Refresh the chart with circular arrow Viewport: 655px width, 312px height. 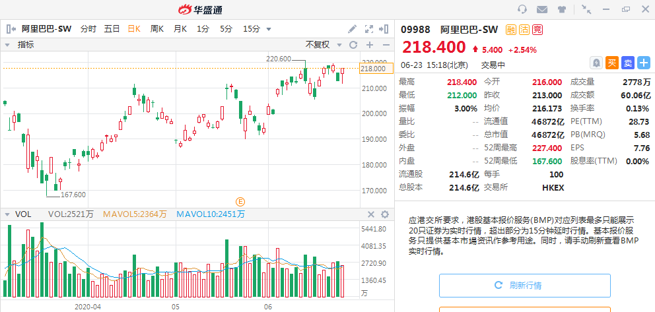[x=353, y=45]
